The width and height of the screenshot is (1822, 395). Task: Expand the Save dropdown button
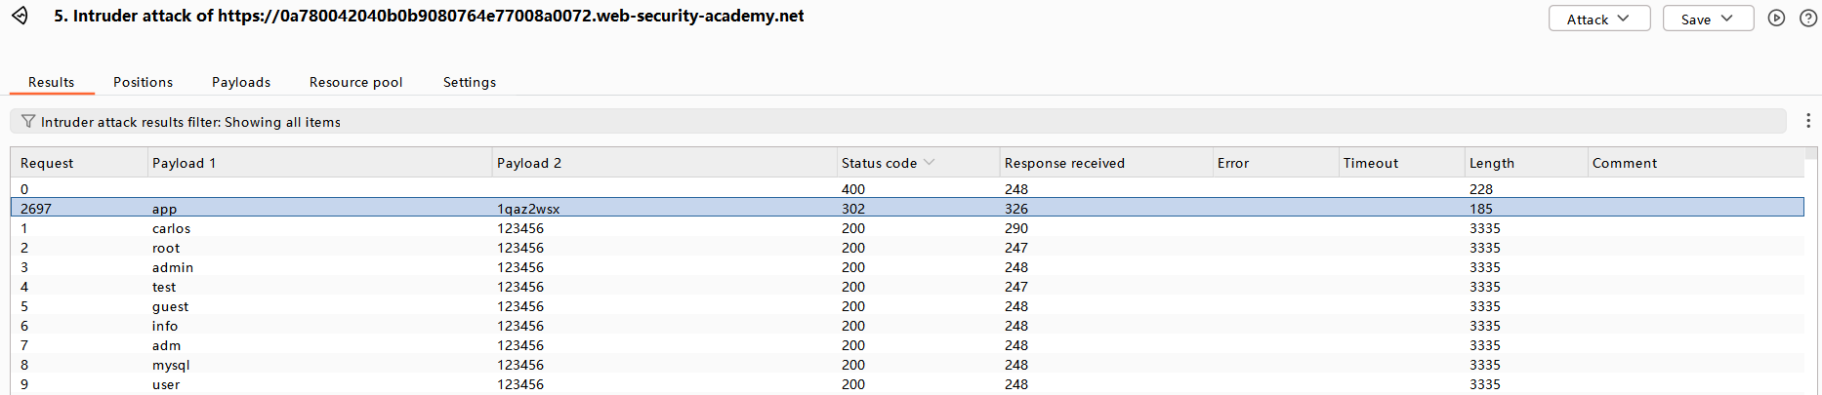(x=1708, y=19)
